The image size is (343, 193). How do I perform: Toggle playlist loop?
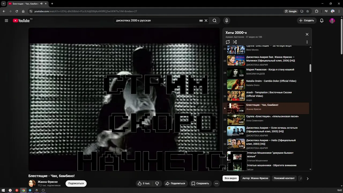[228, 42]
